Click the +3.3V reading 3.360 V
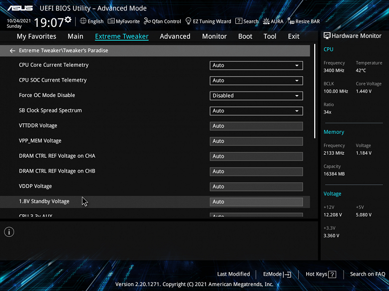This screenshot has width=389, height=291. [331, 236]
